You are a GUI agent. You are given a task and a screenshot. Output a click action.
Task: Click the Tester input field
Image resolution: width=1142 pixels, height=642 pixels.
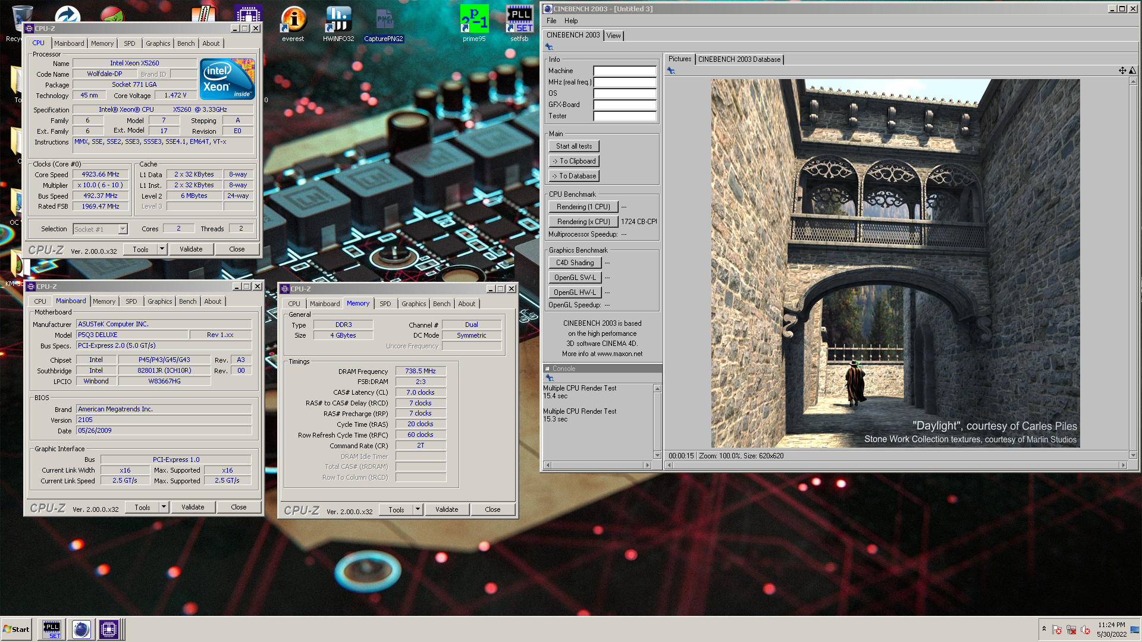tap(625, 116)
